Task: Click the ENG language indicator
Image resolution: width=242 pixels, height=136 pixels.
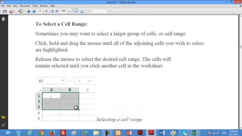Action: pos(224,133)
